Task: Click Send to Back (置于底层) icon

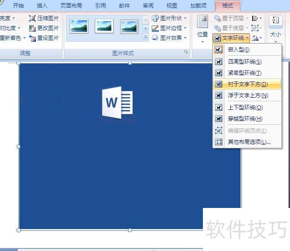Action: [217, 28]
